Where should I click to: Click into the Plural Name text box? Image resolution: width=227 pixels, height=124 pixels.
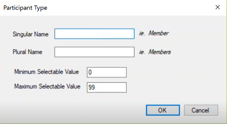click(94, 52)
